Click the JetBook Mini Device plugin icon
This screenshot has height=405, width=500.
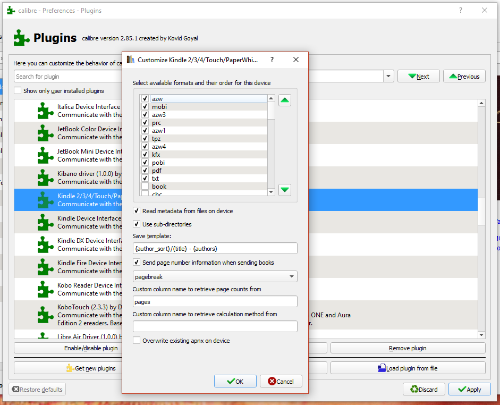(x=45, y=155)
